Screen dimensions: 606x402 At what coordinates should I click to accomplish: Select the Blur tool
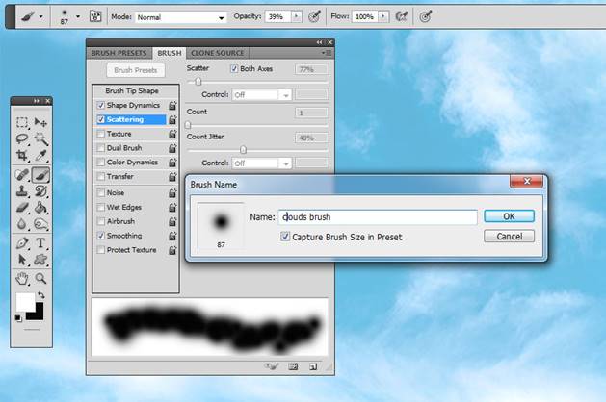coord(22,224)
